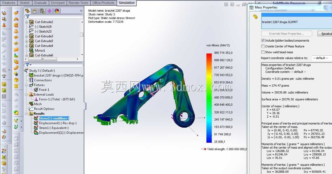Expand the Cut-Extrude2 tree node

pyautogui.click(x=26, y=22)
